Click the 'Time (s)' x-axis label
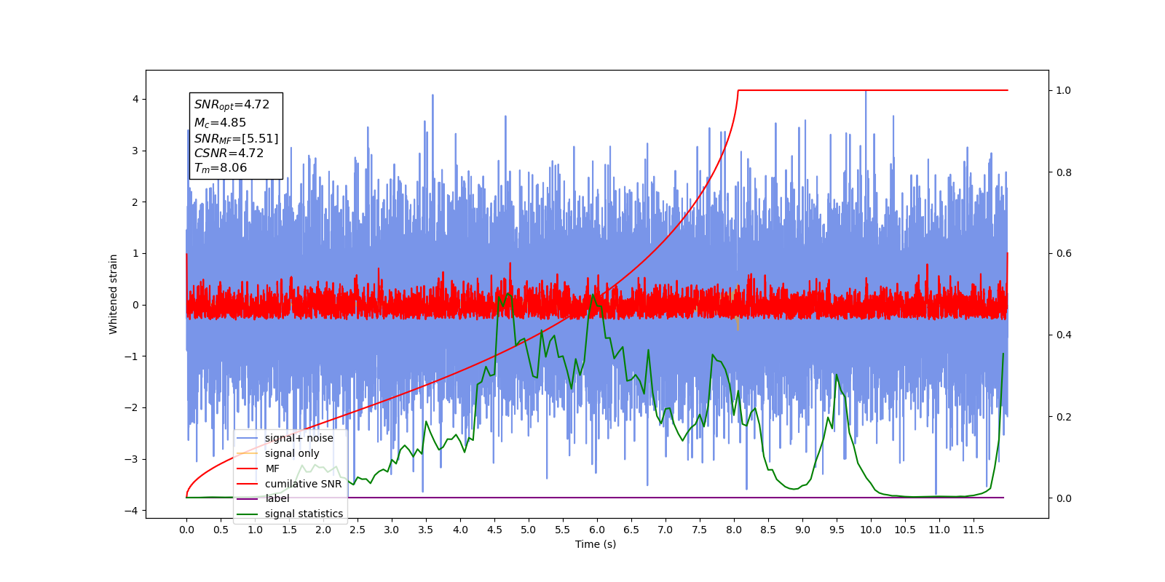The image size is (1165, 582). (596, 544)
